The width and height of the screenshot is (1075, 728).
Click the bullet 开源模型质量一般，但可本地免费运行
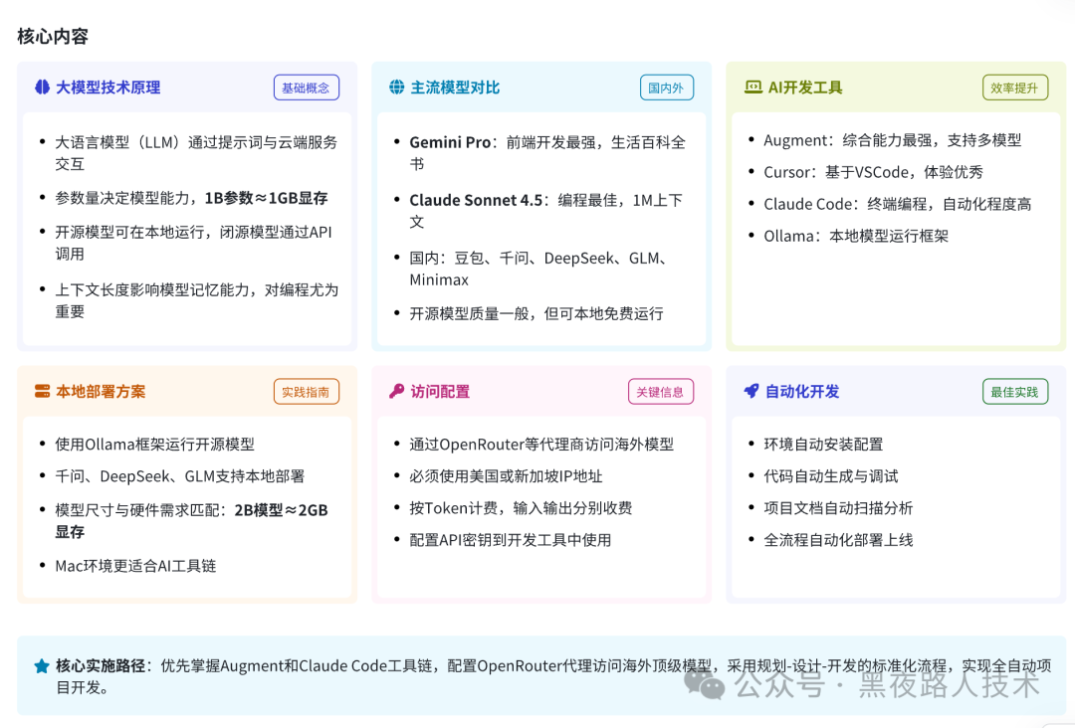pyautogui.click(x=537, y=313)
